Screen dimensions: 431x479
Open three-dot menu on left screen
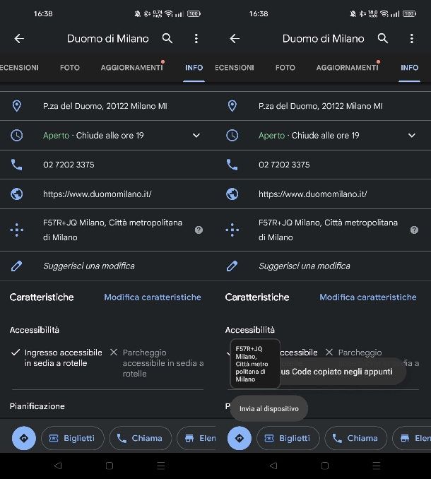(x=196, y=38)
